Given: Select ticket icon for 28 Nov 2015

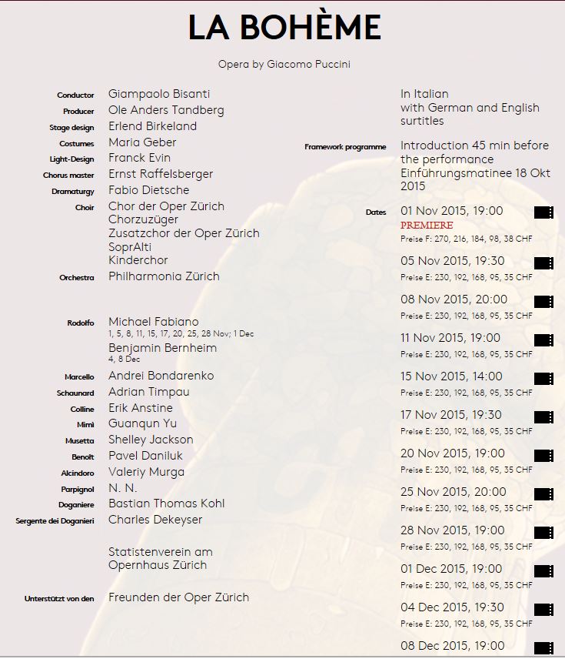Looking at the screenshot, I should click(x=543, y=532).
